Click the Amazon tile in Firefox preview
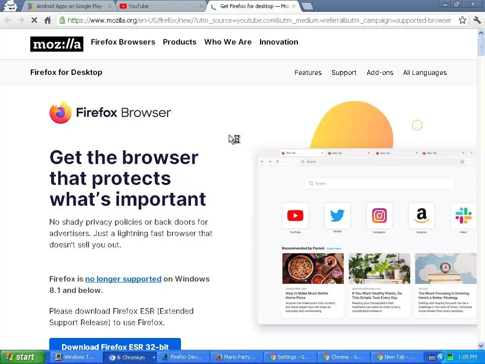This screenshot has width=485, height=364. click(421, 216)
